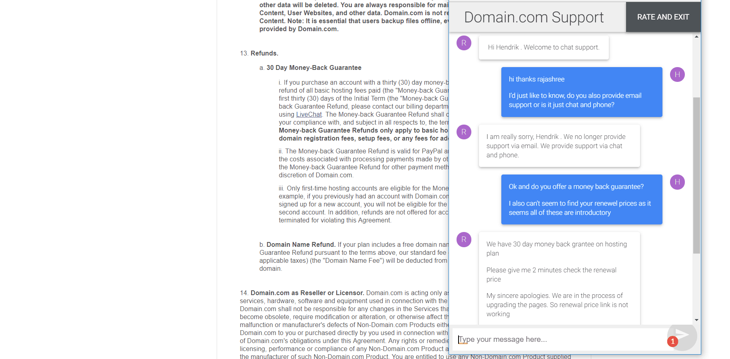Viewport: 730px width, 359px height.
Task: Click 'Please give me 2 minutes' message text
Action: point(551,275)
